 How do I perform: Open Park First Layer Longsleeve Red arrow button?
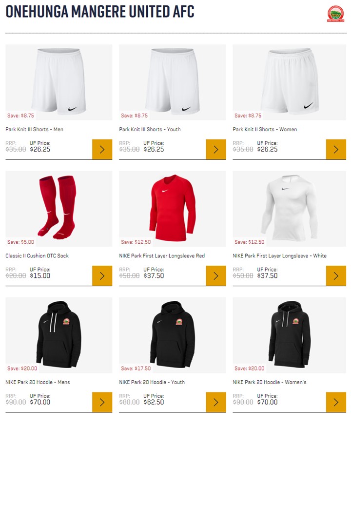coord(216,276)
